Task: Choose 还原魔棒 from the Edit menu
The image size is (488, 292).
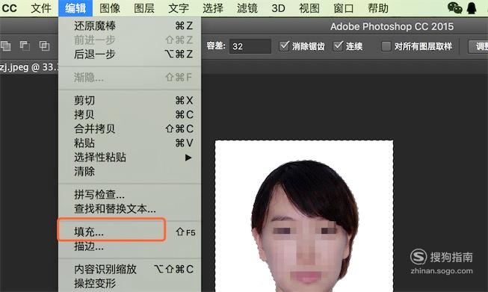Action: click(129, 26)
